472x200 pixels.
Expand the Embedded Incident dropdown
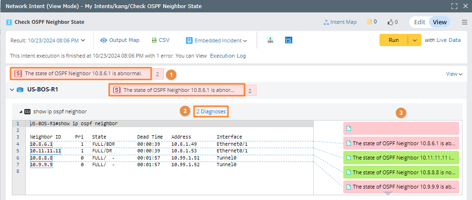coord(216,40)
